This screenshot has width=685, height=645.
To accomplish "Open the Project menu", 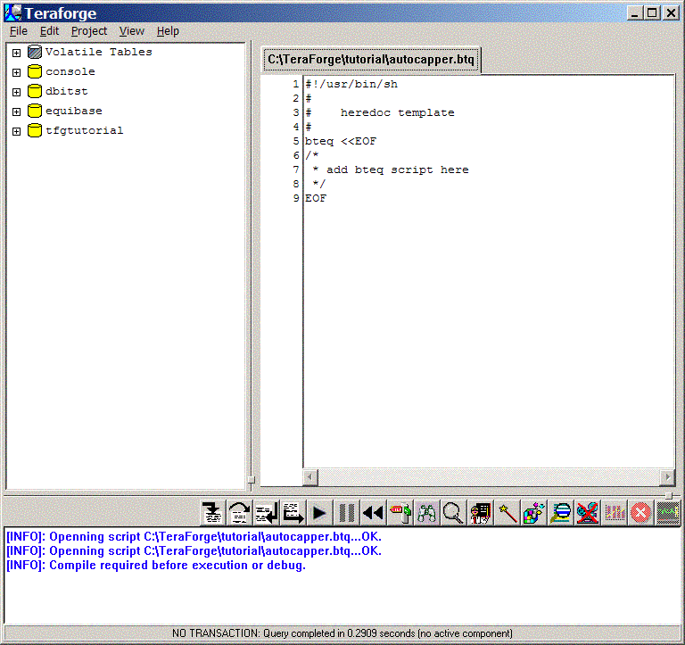I will coord(89,31).
